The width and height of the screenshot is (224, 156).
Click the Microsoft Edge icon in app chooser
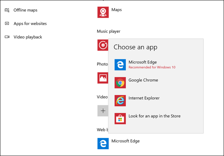120,65
